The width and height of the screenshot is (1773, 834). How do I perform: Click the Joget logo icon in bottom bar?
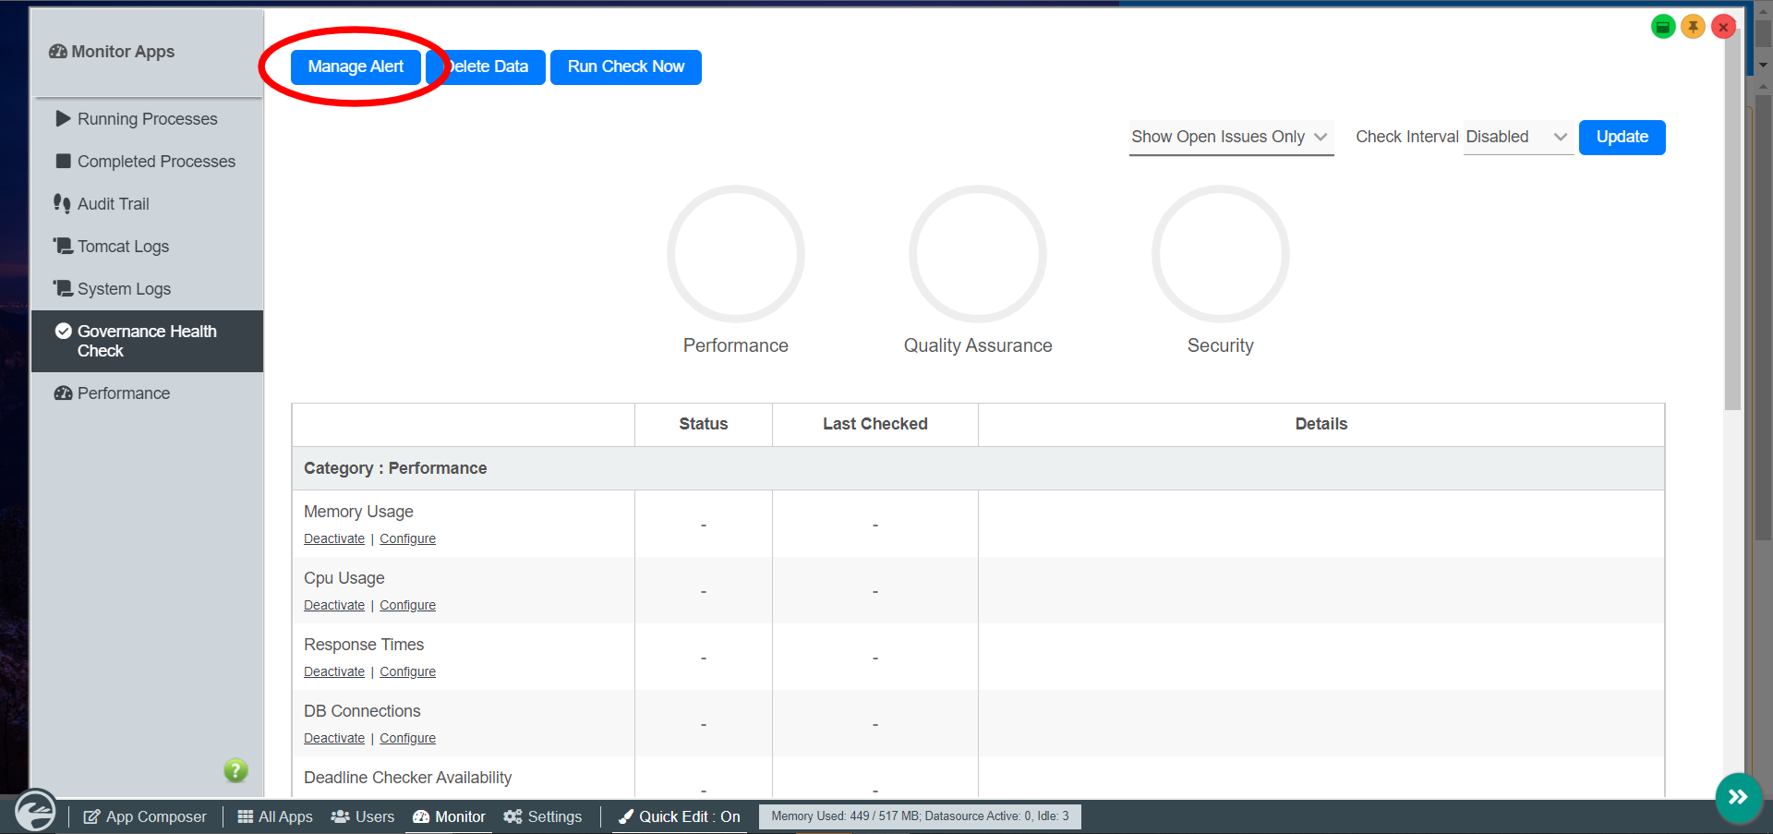pos(35,813)
